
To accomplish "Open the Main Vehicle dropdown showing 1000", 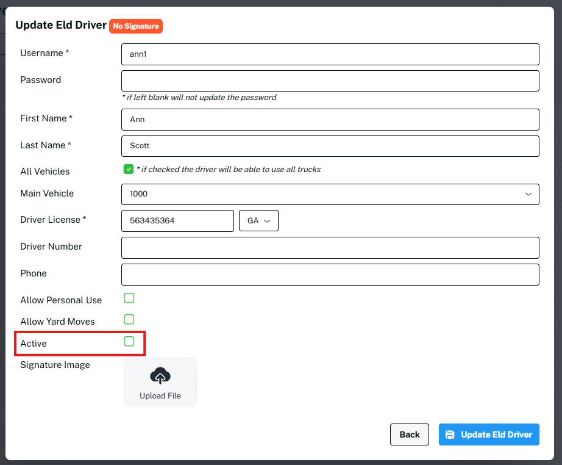I will pos(330,194).
